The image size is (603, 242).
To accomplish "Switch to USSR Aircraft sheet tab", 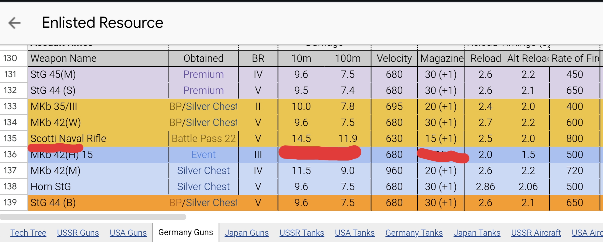I will click(x=536, y=233).
